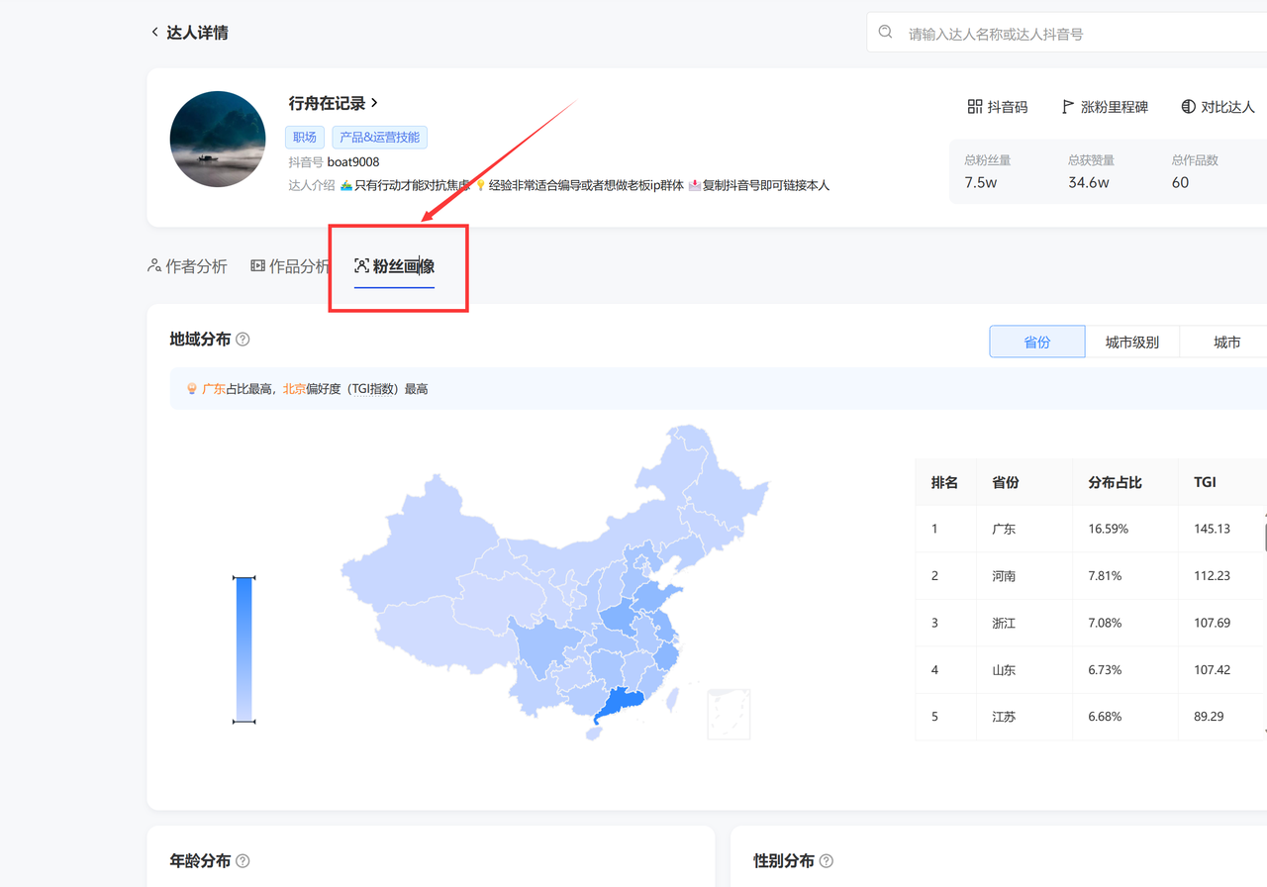
Task: Click the 总作品数 60 statistic
Action: tap(1195, 171)
